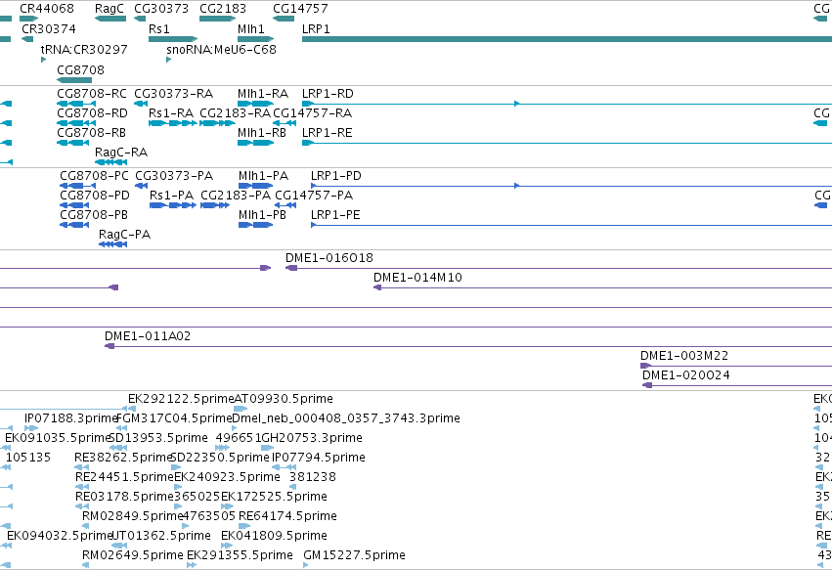Screen dimensions: 832x570
Task: Click the EK240923.5prime EST label
Action: click(227, 476)
